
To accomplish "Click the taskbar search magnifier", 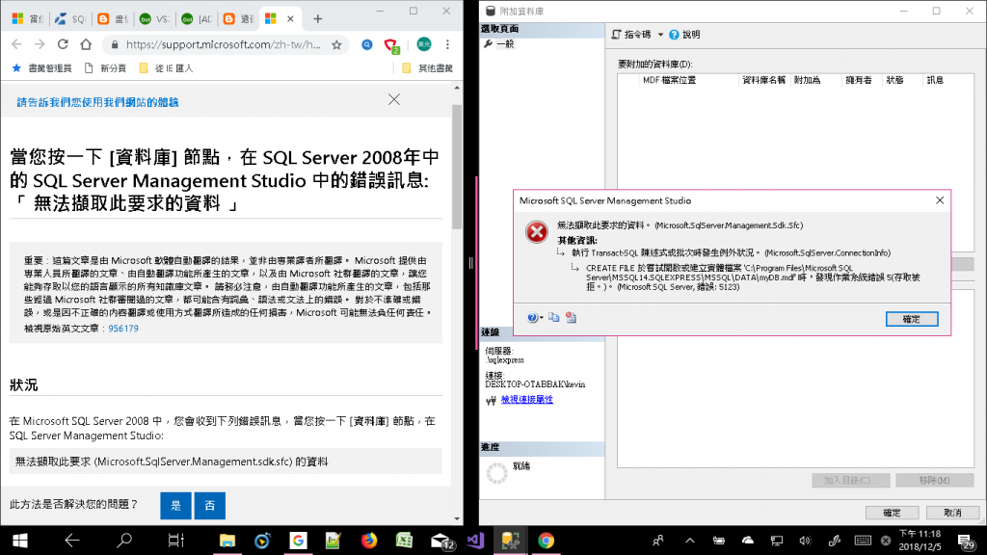I will (x=124, y=541).
